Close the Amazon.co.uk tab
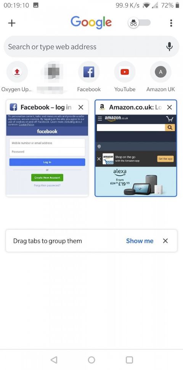Screen dimensions: 183x370 pos(169,107)
